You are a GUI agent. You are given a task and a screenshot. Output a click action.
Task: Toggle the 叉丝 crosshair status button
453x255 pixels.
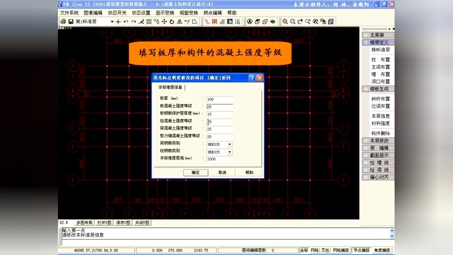326,250
